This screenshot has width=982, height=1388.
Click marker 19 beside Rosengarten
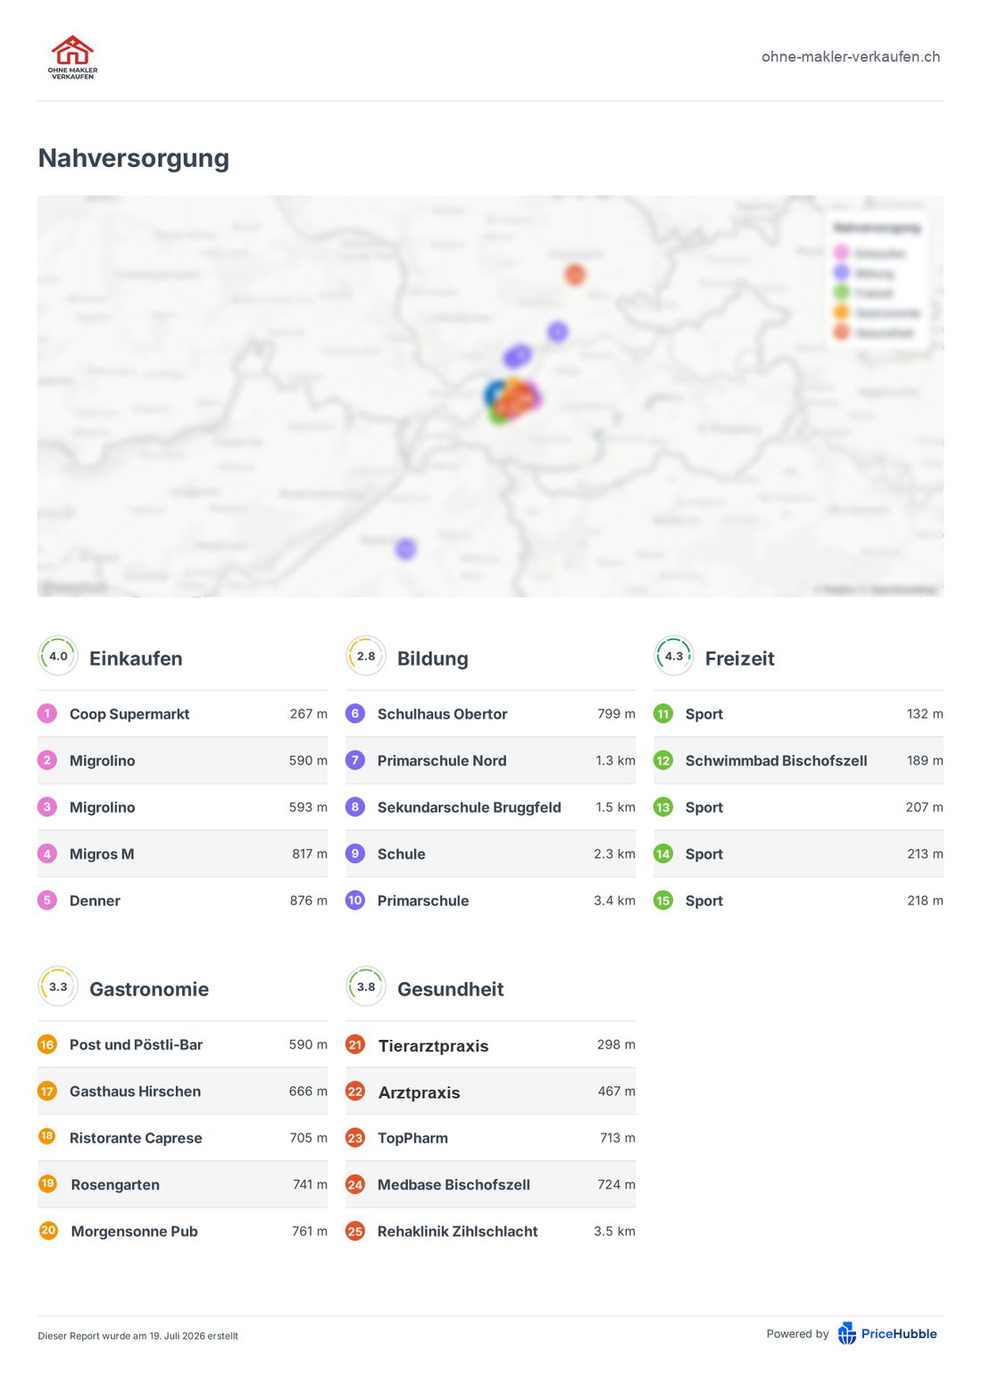(48, 1184)
